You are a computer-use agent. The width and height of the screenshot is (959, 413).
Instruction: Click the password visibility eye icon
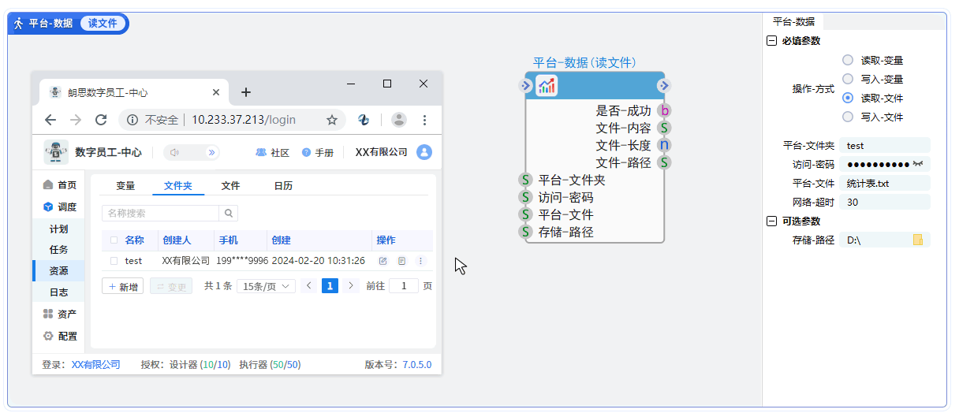tap(917, 164)
